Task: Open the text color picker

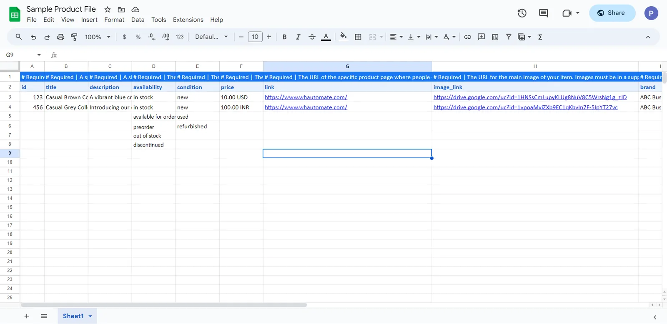Action: coord(326,37)
